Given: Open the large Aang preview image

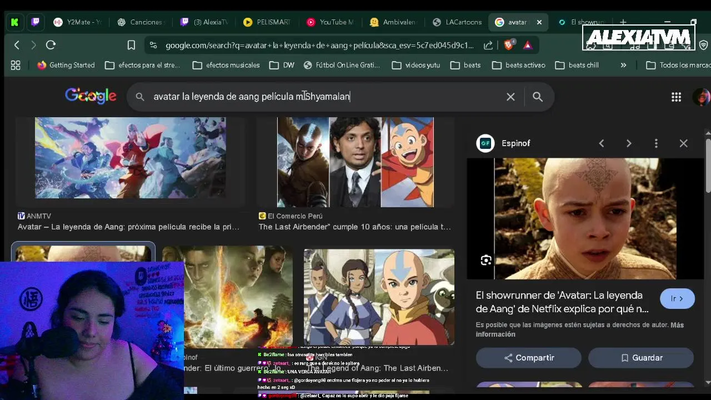Looking at the screenshot, I should coord(585,219).
